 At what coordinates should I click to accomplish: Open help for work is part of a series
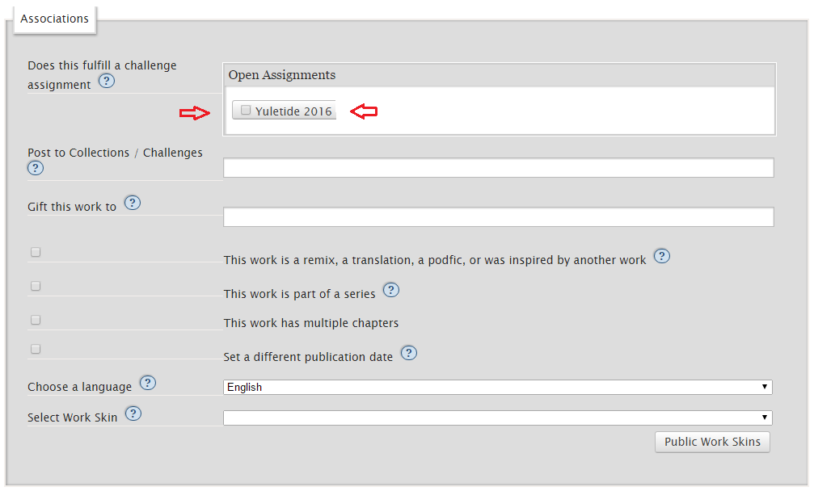pos(391,290)
